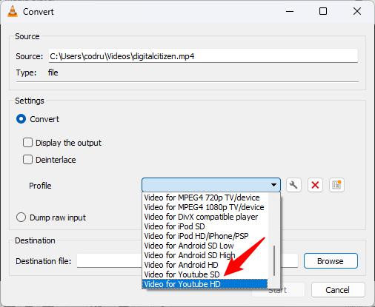Select the Convert radio button
Screen dimensions: 375x307
(21, 119)
